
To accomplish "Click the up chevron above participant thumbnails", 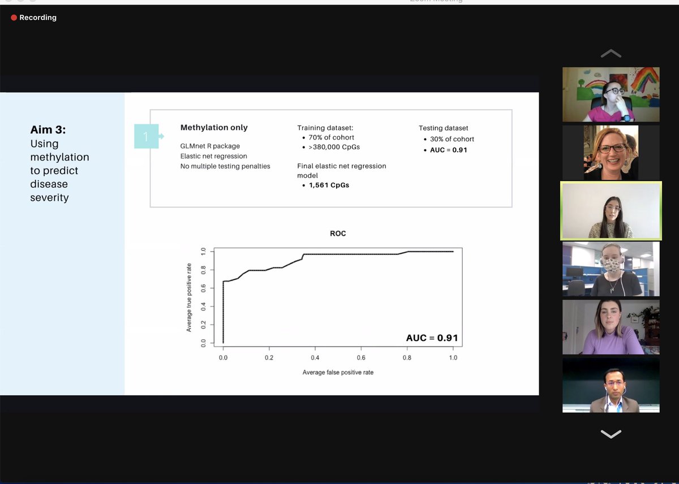I will tap(611, 54).
